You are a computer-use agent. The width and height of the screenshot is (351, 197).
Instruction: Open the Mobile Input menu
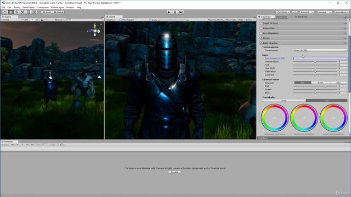click(58, 7)
